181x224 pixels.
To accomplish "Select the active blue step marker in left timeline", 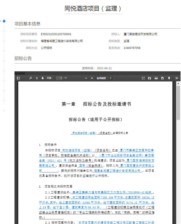I will coord(4,21).
